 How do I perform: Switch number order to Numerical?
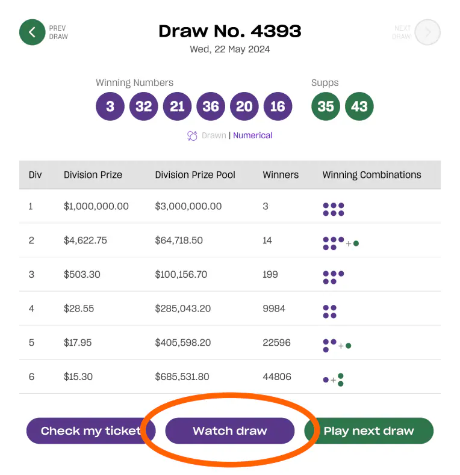[x=252, y=135]
